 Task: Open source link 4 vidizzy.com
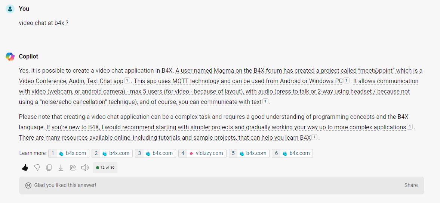[x=202, y=153]
